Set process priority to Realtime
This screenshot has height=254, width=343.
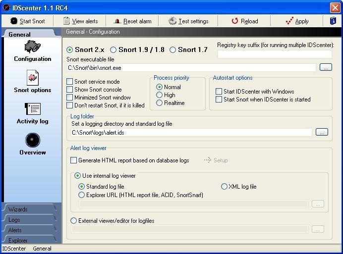tap(159, 102)
